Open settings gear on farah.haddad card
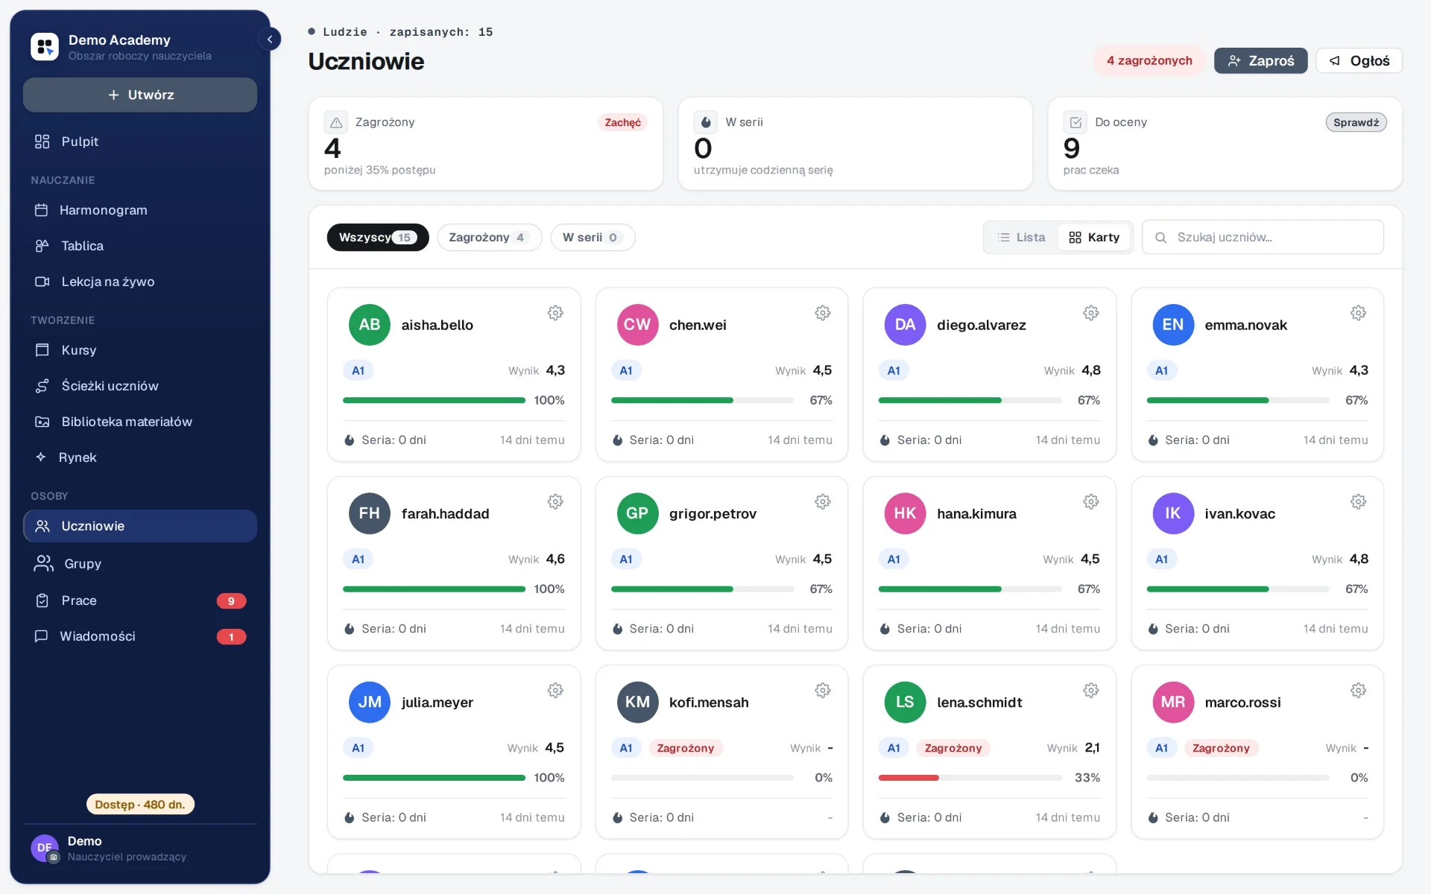Viewport: 1431px width, 894px height. (x=555, y=501)
